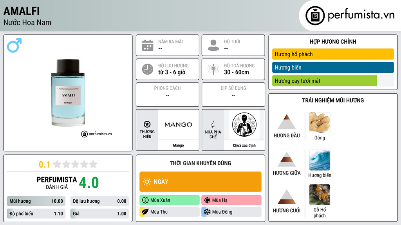Click the sillage icon for Độ toả hương
This screenshot has height=225, width=401.
point(213,69)
